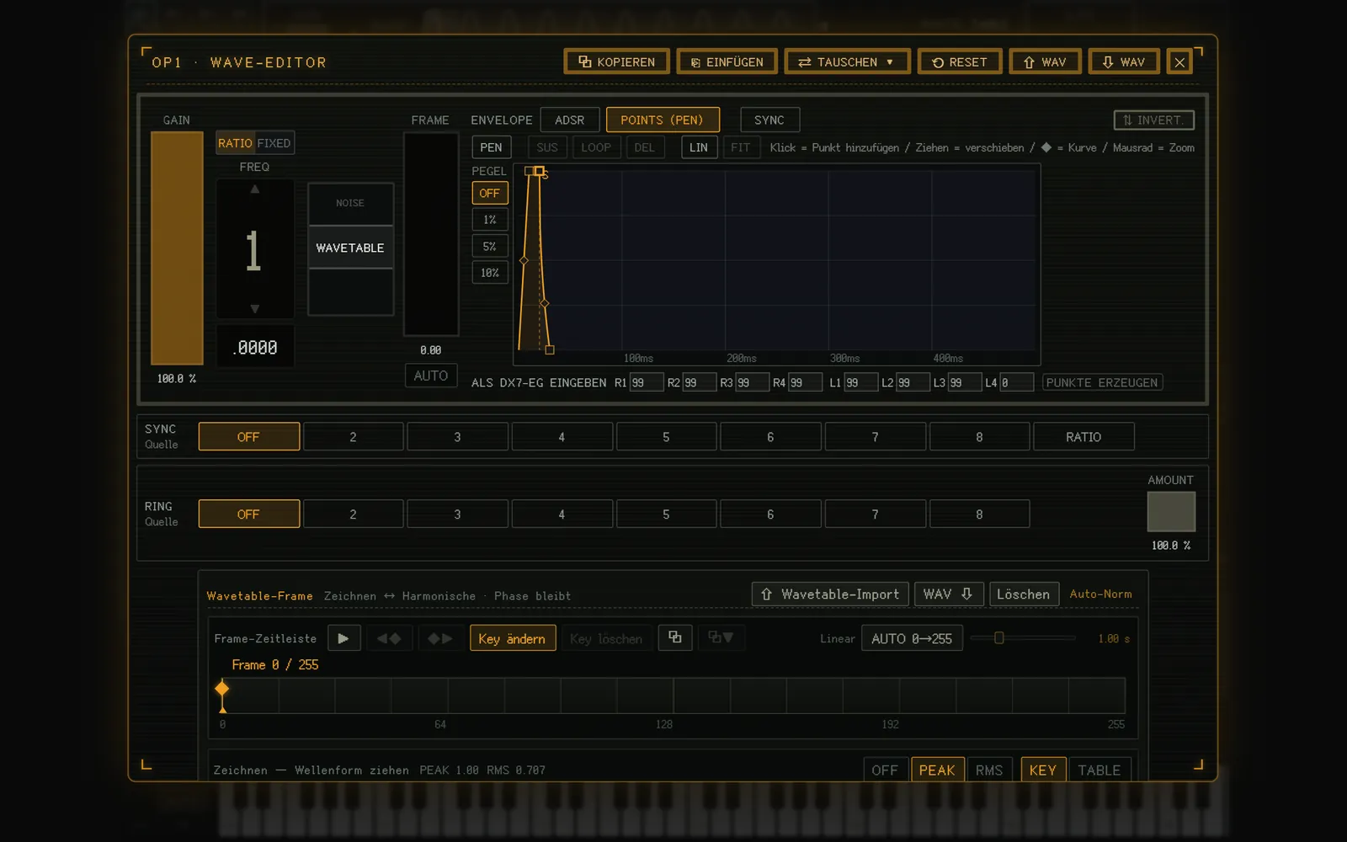Jump to previous keyframe in Frame-Zeitleiste

[388, 638]
